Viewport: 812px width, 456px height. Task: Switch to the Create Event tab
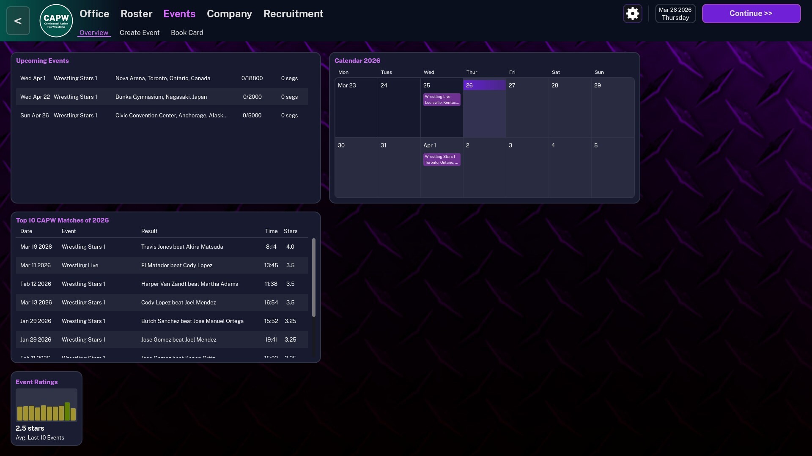tap(140, 33)
